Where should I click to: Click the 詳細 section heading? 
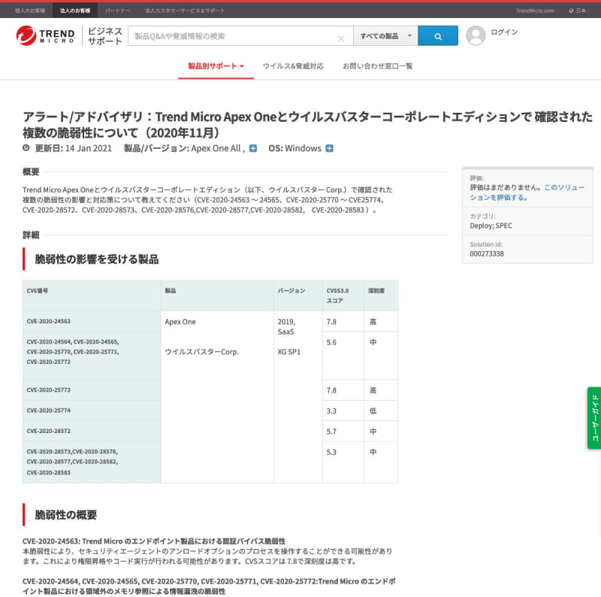(31, 235)
